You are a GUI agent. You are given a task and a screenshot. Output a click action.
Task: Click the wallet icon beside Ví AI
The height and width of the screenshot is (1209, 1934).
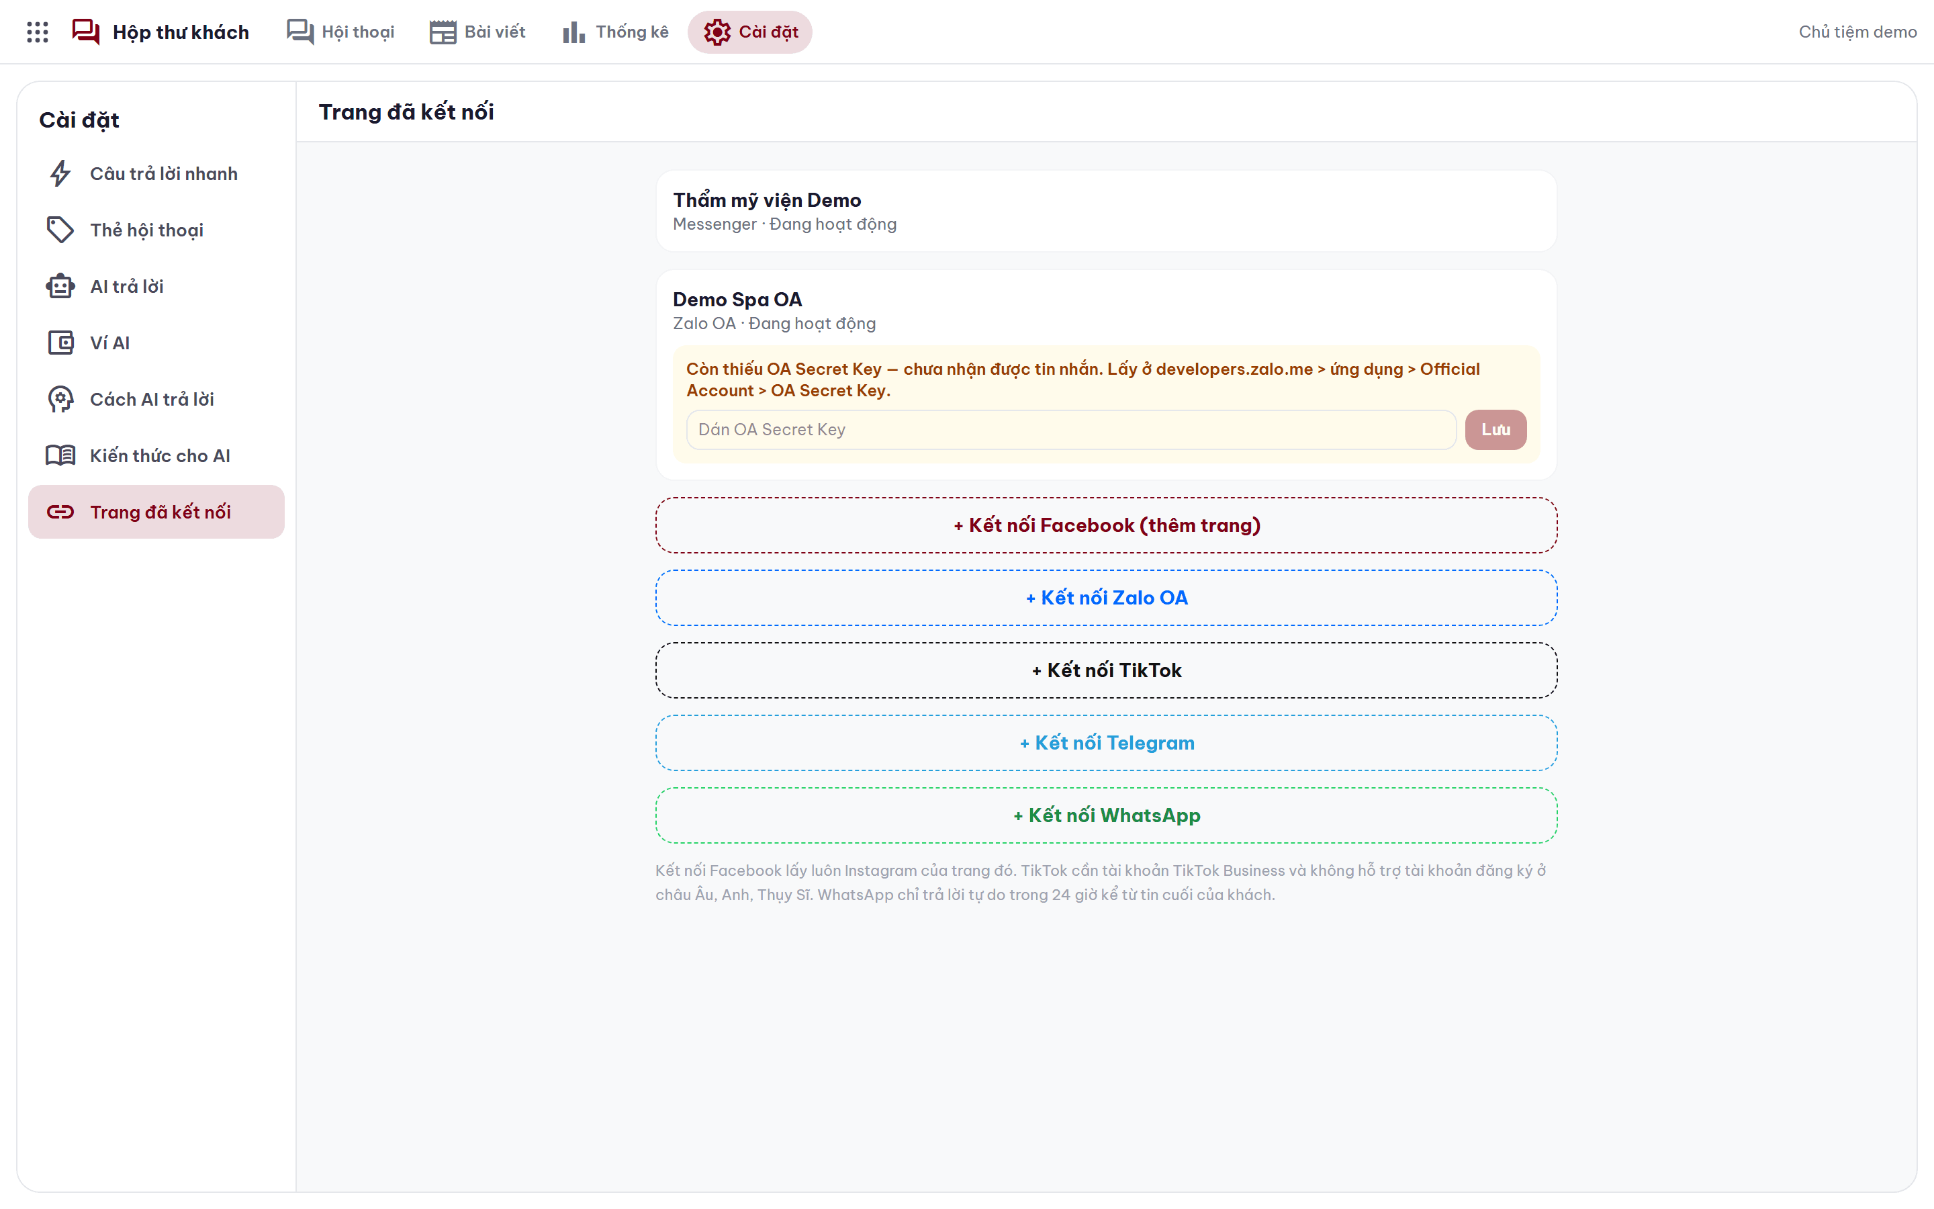tap(60, 343)
